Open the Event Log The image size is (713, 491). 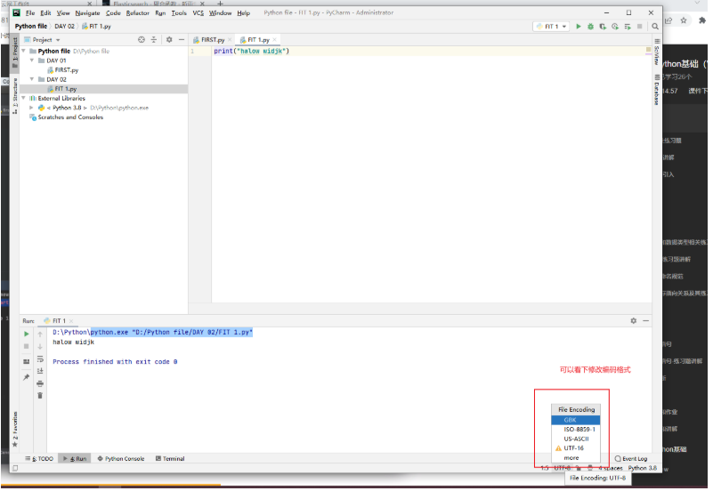[631, 459]
